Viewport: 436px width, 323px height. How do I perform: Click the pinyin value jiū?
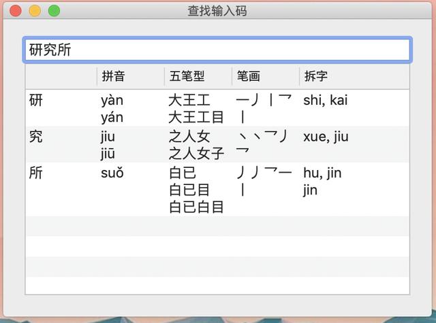tap(108, 154)
